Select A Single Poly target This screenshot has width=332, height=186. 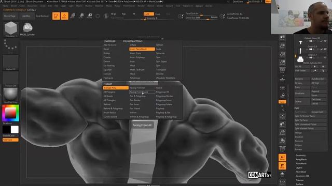click(x=116, y=88)
